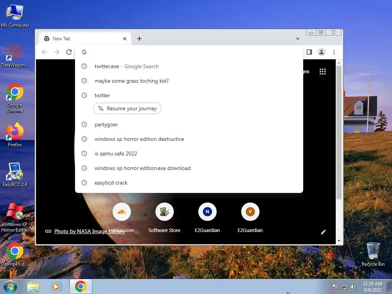This screenshot has height=294, width=392.
Task: Click the address bar input
Action: [x=189, y=52]
